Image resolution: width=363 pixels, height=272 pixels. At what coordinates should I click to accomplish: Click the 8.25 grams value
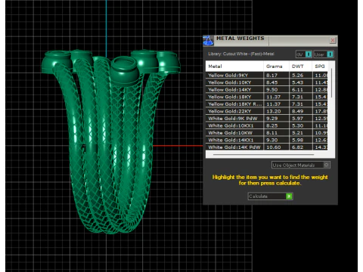271,125
